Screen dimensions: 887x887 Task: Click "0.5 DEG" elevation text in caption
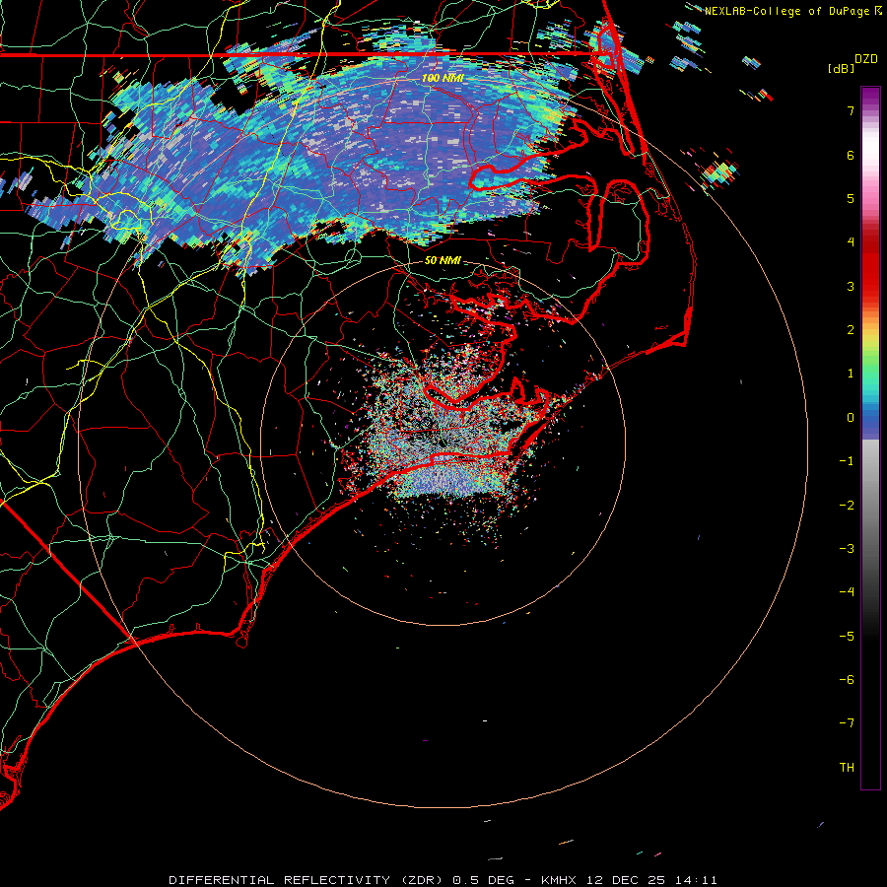click(x=484, y=880)
